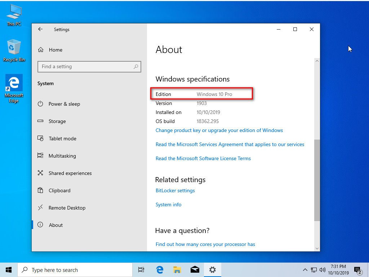This screenshot has width=369, height=277.
Task: Open Mail app from taskbar
Action: 195,270
